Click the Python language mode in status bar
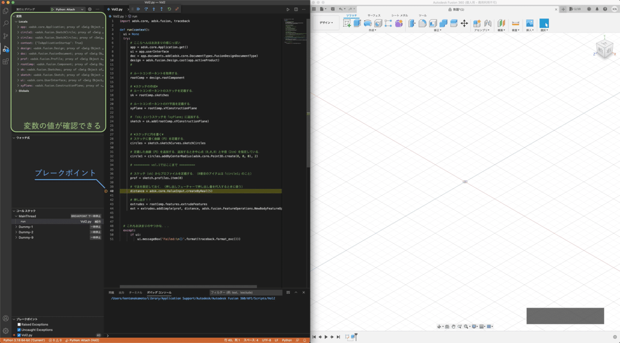The width and height of the screenshot is (620, 343). tap(287, 340)
